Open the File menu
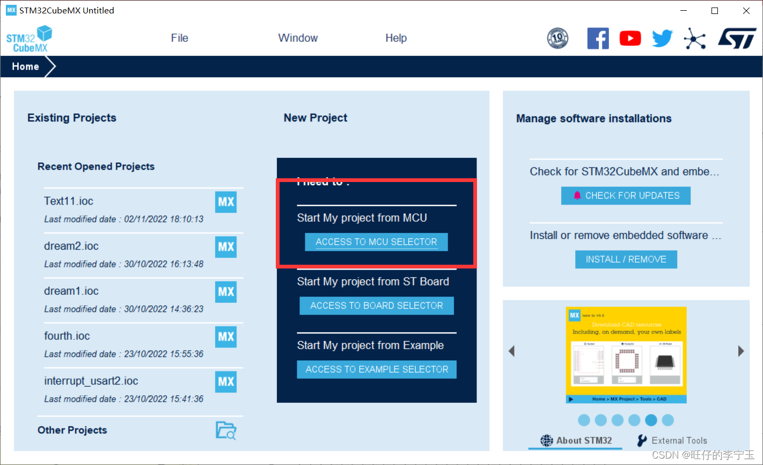 click(x=180, y=38)
